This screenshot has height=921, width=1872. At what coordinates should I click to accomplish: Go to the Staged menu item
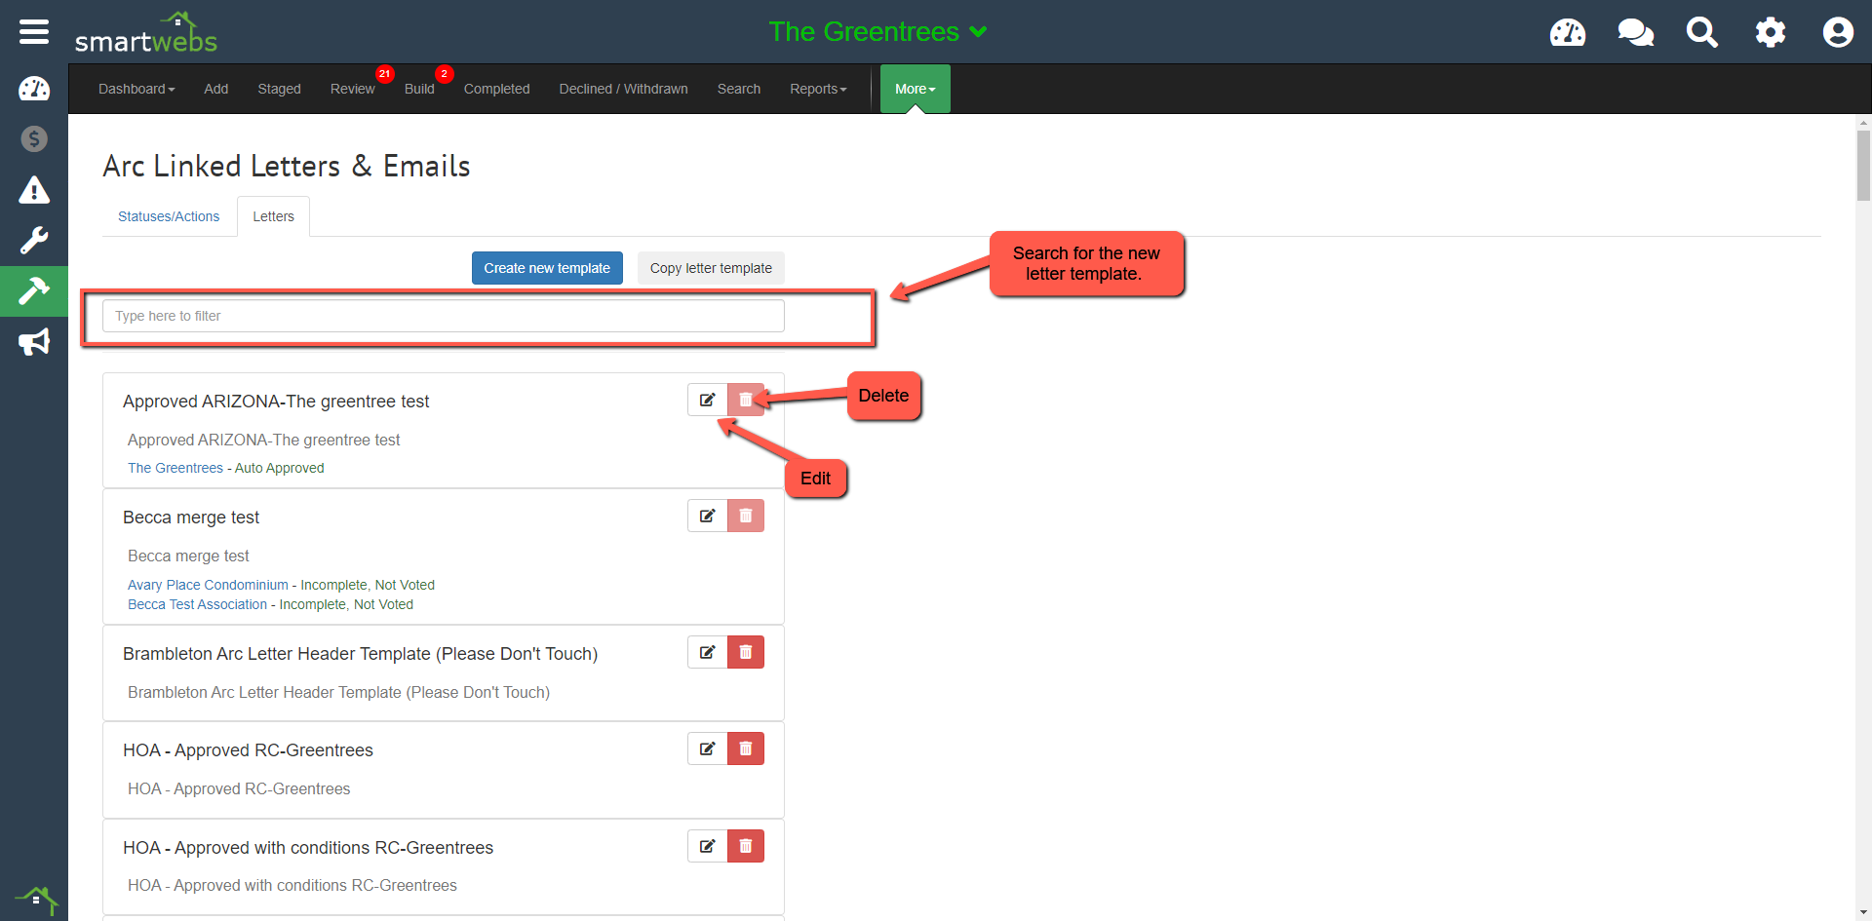(x=279, y=89)
